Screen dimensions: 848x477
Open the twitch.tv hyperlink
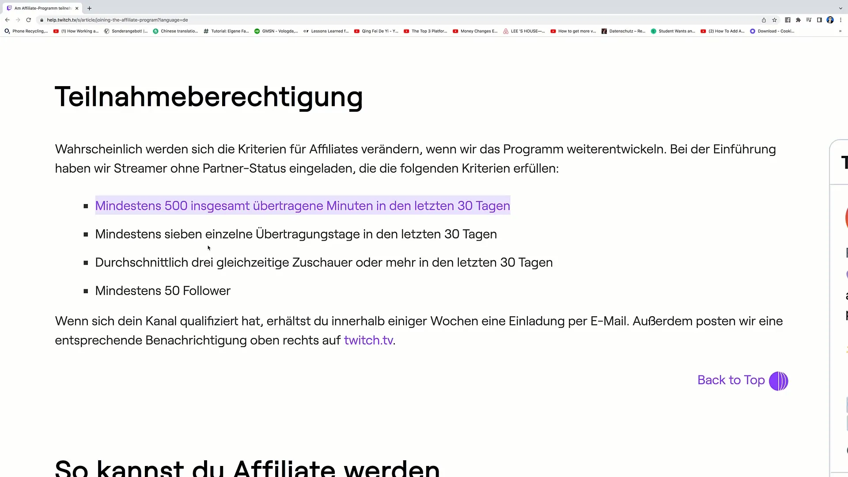coord(368,340)
